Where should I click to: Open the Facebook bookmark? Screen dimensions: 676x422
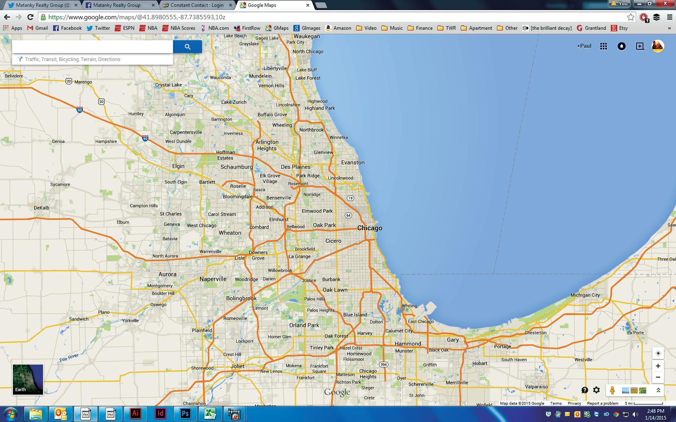pyautogui.click(x=67, y=28)
